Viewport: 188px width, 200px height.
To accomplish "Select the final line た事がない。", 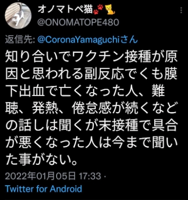I will click(41, 160).
